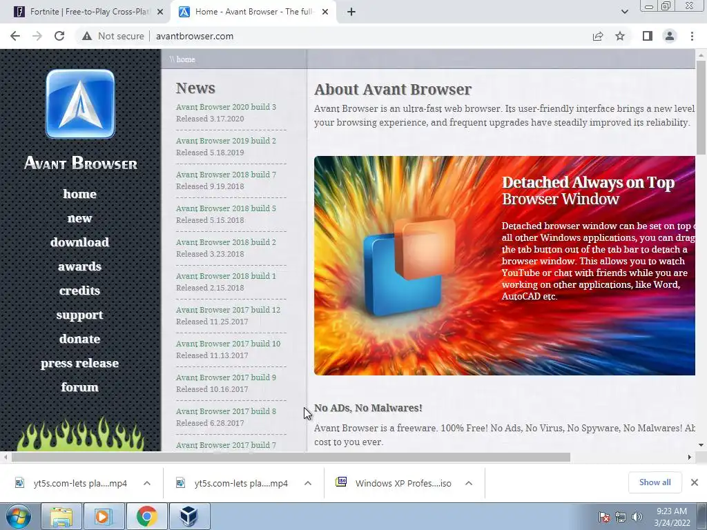Open VirtualBox from taskbar
Viewport: 707px width, 530px height.
coord(189,516)
